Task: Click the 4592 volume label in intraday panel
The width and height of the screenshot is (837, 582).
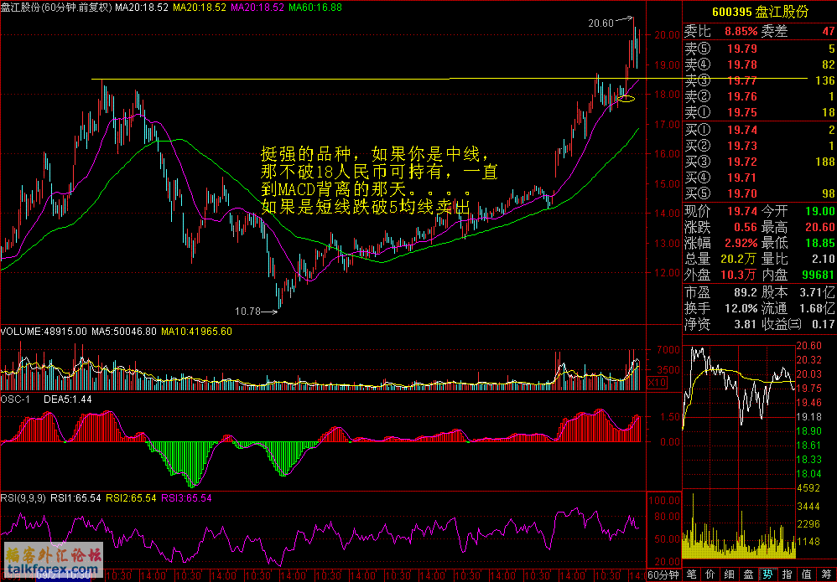Action: tap(807, 487)
